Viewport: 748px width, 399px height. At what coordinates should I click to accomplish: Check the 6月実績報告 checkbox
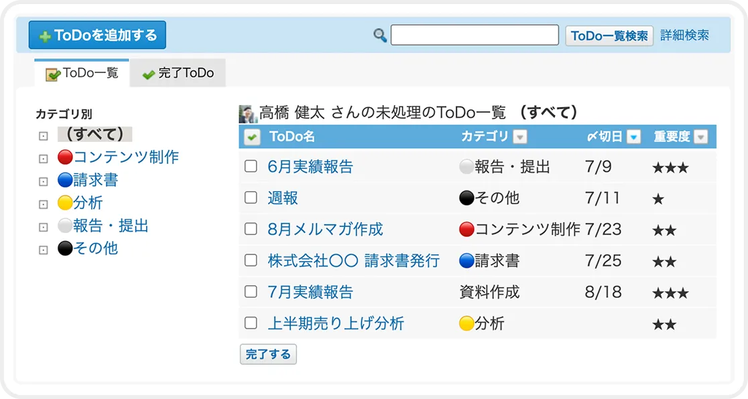[x=251, y=167]
